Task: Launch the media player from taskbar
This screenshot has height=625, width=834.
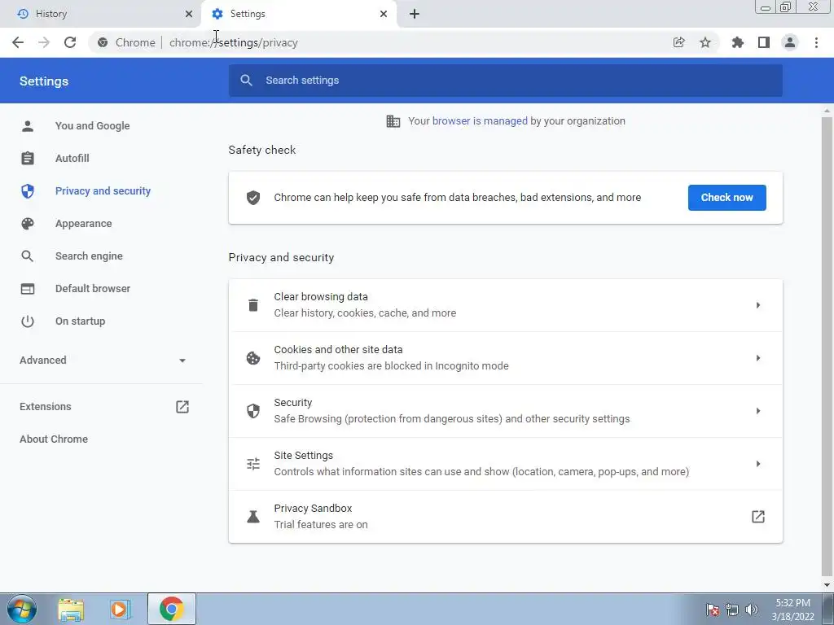Action: 121,609
